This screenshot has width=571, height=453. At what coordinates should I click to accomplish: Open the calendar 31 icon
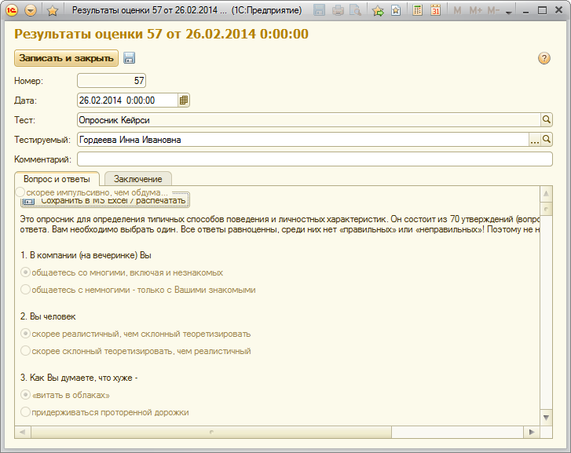[435, 10]
